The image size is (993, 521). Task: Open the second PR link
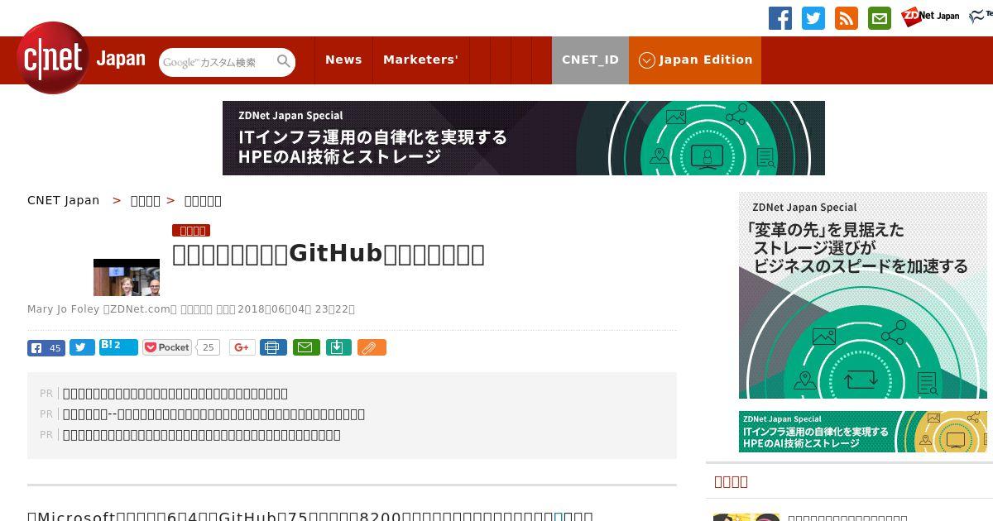point(213,414)
